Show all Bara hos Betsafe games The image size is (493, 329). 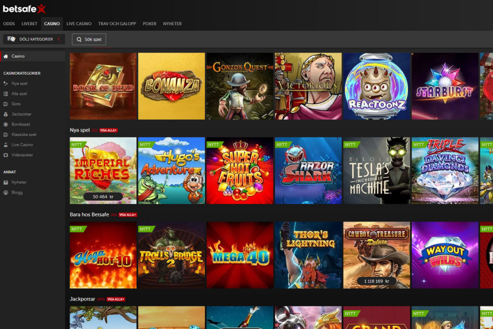pyautogui.click(x=128, y=215)
